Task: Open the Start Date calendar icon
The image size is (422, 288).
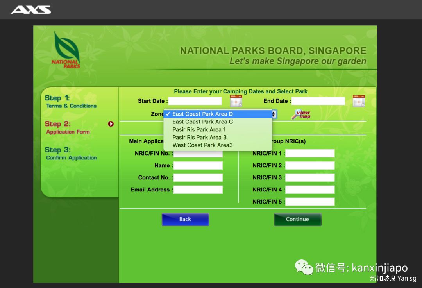Action: point(236,101)
